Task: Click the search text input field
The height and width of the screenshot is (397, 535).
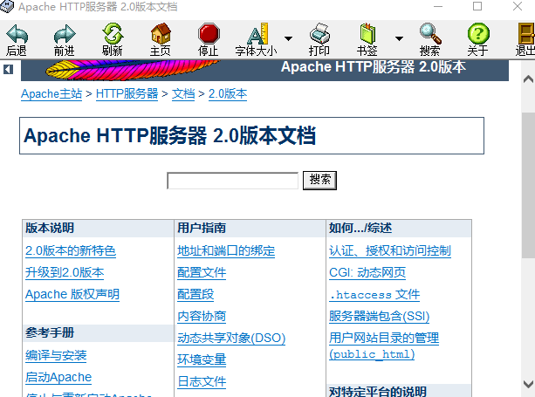Action: coord(232,181)
